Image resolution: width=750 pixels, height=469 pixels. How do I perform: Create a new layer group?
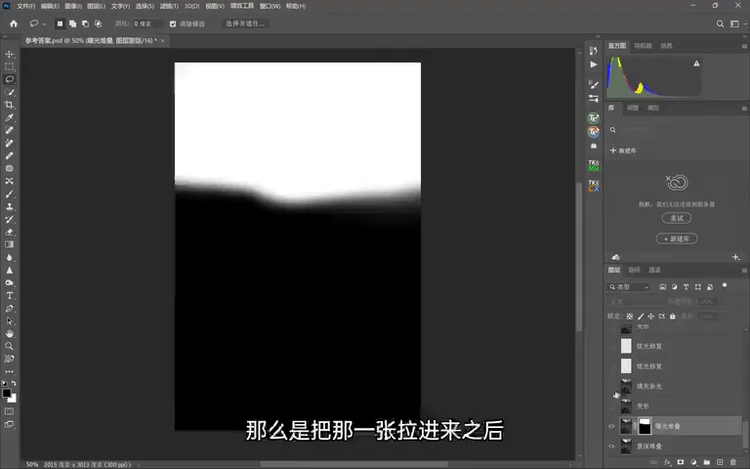coord(706,462)
